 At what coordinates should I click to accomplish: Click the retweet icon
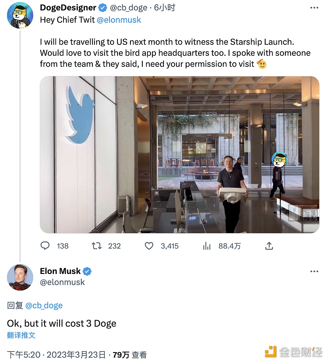pyautogui.click(x=97, y=246)
